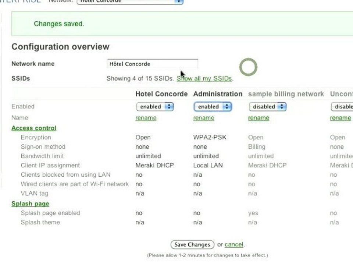Click 'WPA2-PSK' encryption value for Administration
Image resolution: width=353 pixels, height=265 pixels.
[210, 137]
